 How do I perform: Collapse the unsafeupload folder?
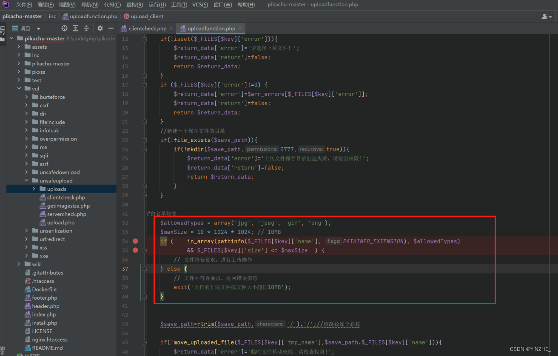pyautogui.click(x=26, y=181)
